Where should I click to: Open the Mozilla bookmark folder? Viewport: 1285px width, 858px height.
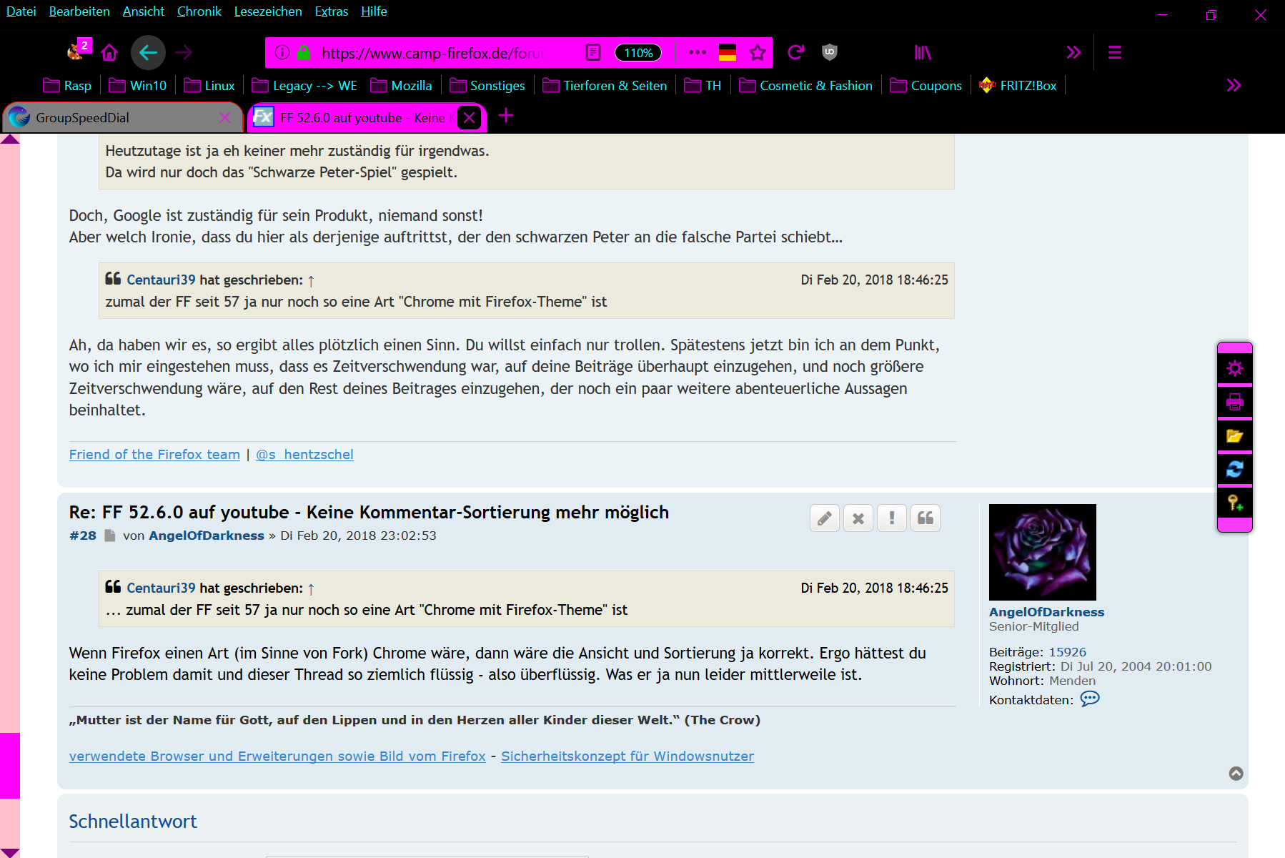[x=401, y=86]
